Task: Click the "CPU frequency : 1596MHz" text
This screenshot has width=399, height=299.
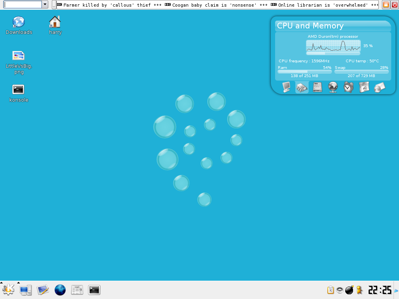Action: tap(304, 61)
